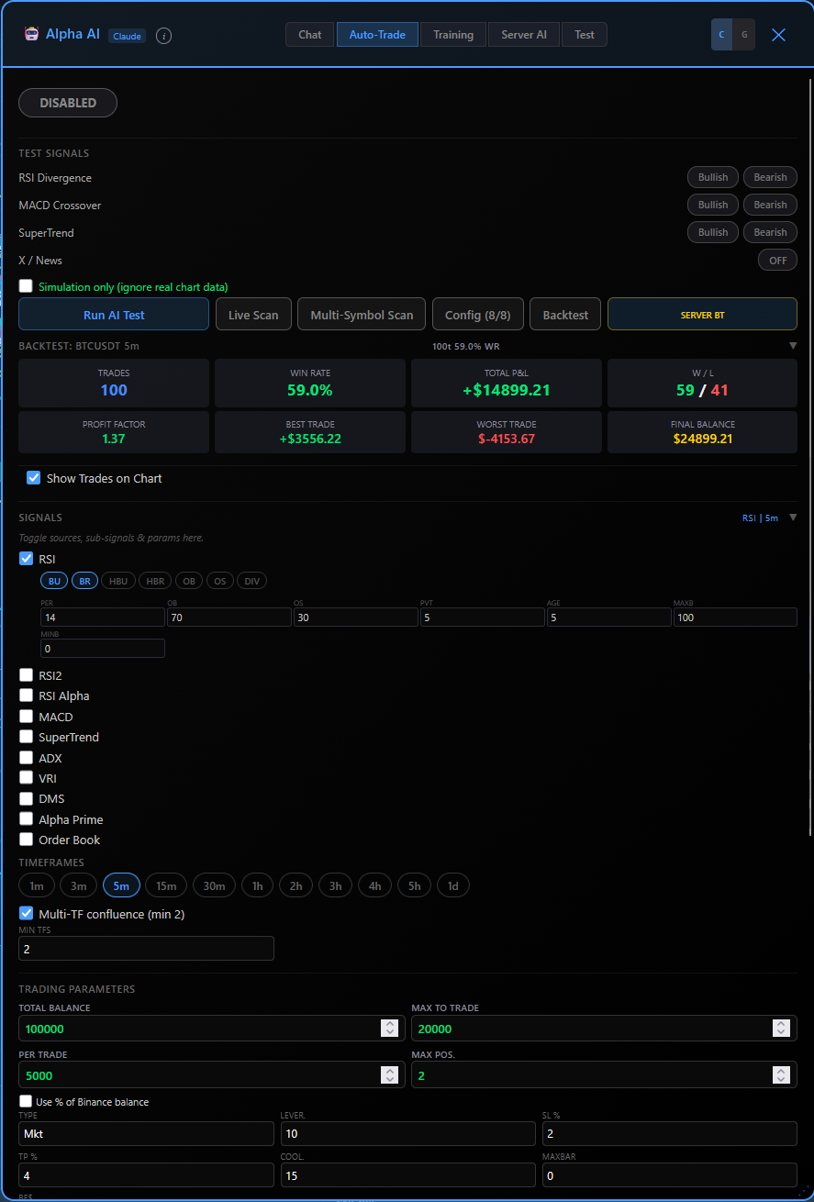Enable Simulation only ignore real chart data
The height and width of the screenshot is (1202, 814).
pos(26,285)
